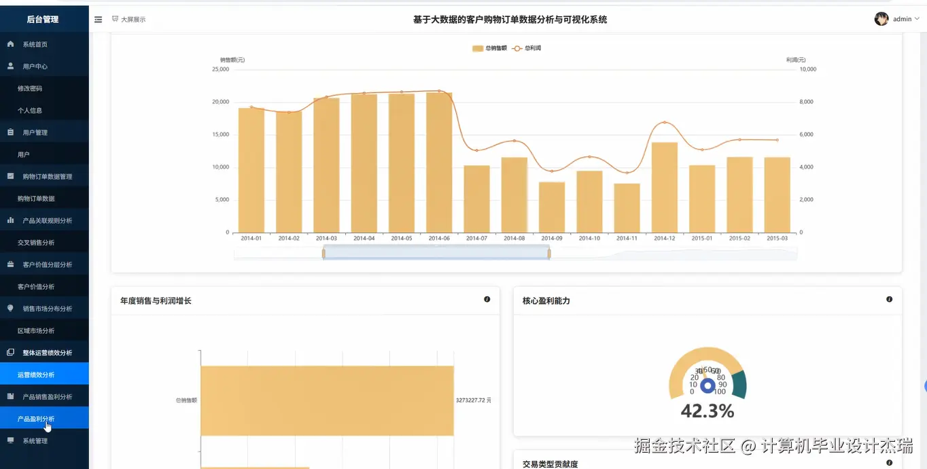This screenshot has height=469, width=927.
Task: Click the selected range of the zoom slider
Action: point(436,252)
